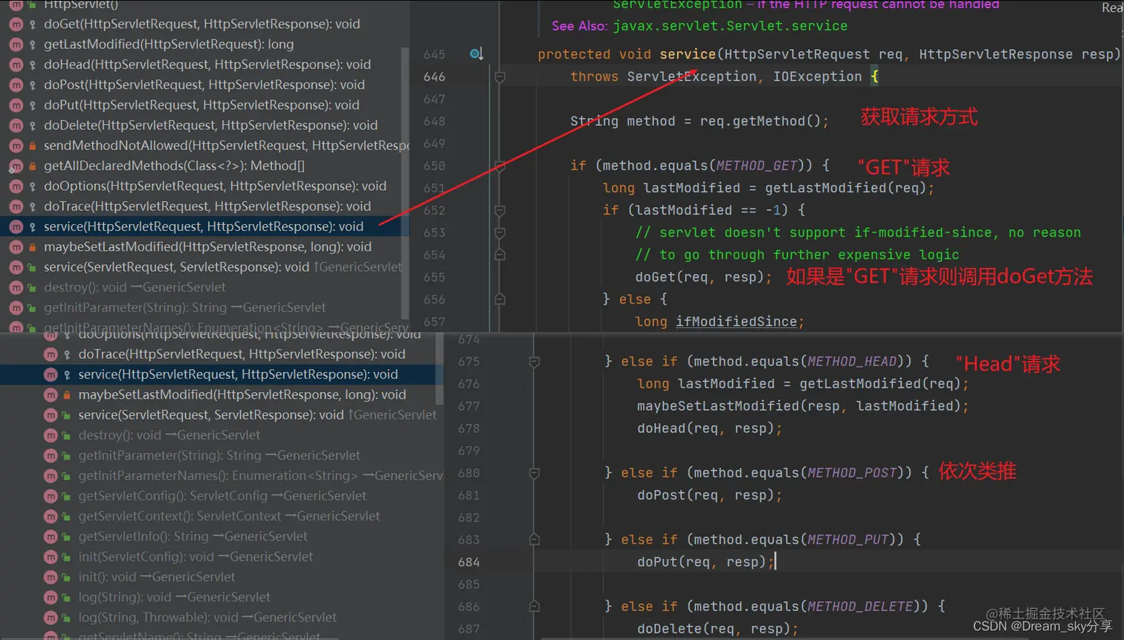This screenshot has height=640, width=1124.
Task: Click method icon beside doPut entry
Action: [x=16, y=105]
